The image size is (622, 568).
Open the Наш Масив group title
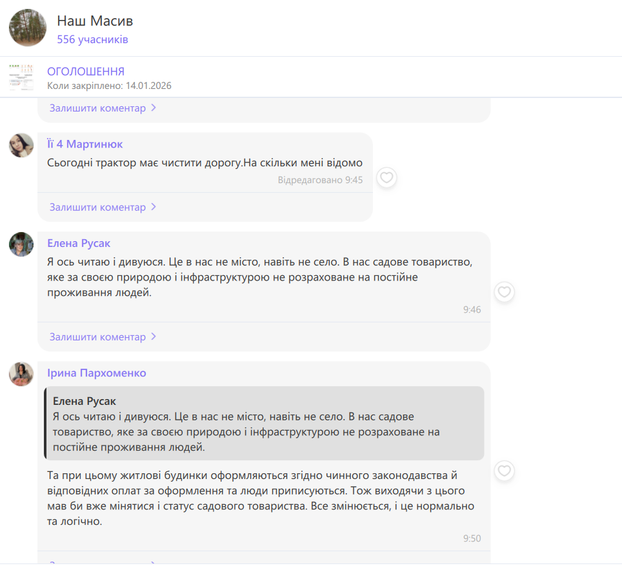95,21
